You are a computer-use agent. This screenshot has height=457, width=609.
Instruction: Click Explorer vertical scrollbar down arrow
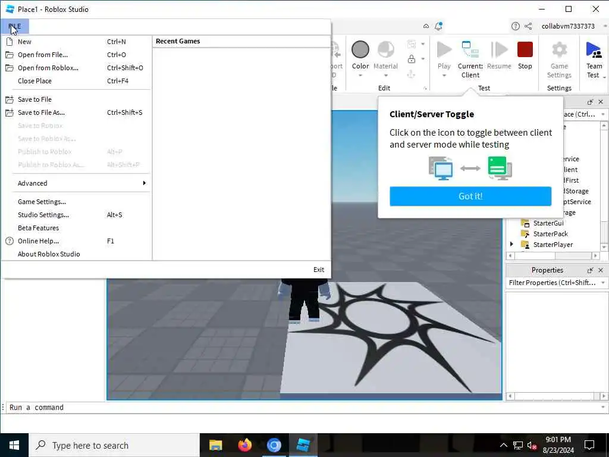click(x=604, y=247)
